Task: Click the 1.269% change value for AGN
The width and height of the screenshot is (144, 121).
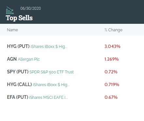Action: click(x=112, y=59)
